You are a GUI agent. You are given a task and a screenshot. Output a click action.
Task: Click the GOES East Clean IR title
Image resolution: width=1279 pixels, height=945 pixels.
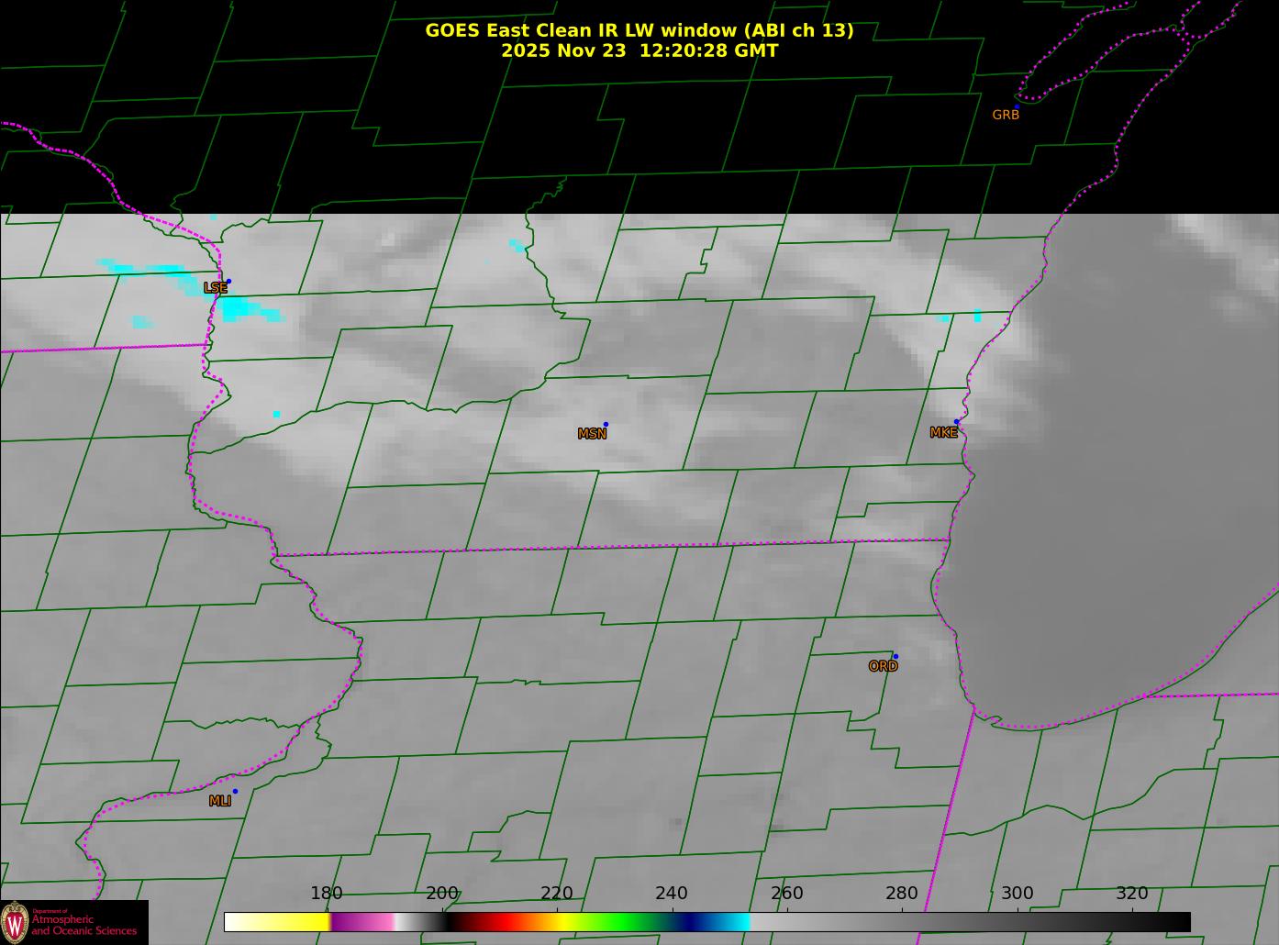(639, 30)
